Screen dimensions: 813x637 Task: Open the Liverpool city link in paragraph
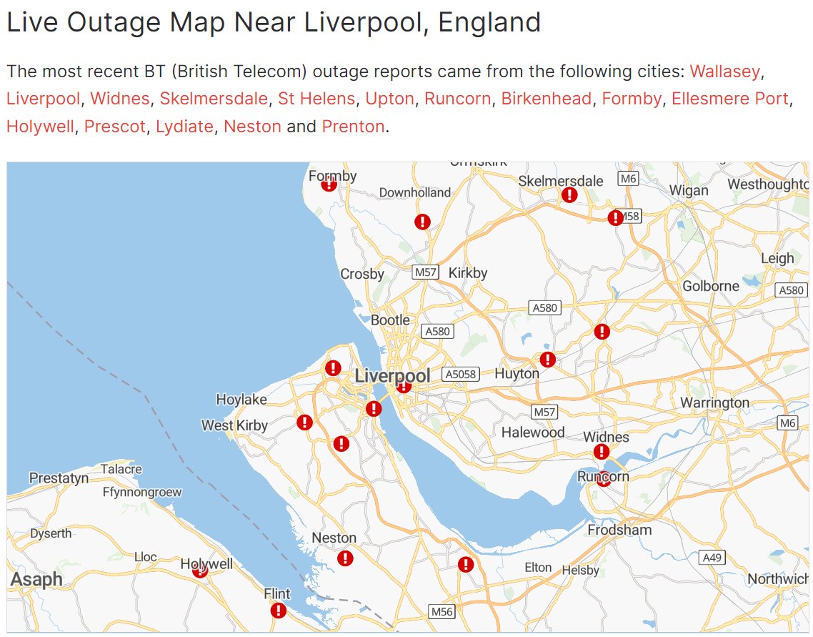pos(43,99)
